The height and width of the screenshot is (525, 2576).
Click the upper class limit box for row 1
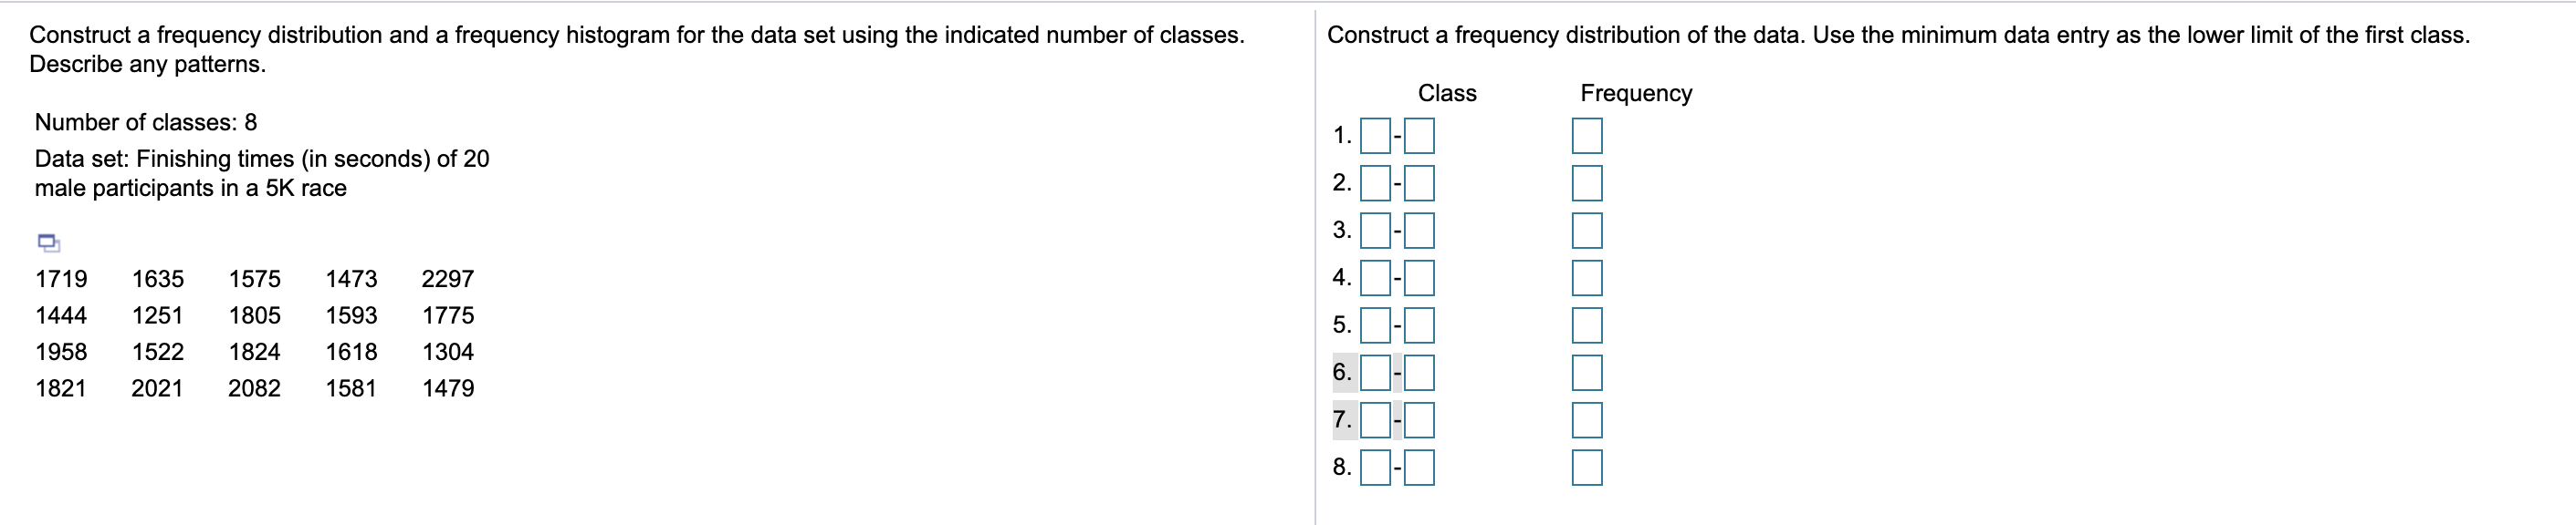coord(1420,135)
